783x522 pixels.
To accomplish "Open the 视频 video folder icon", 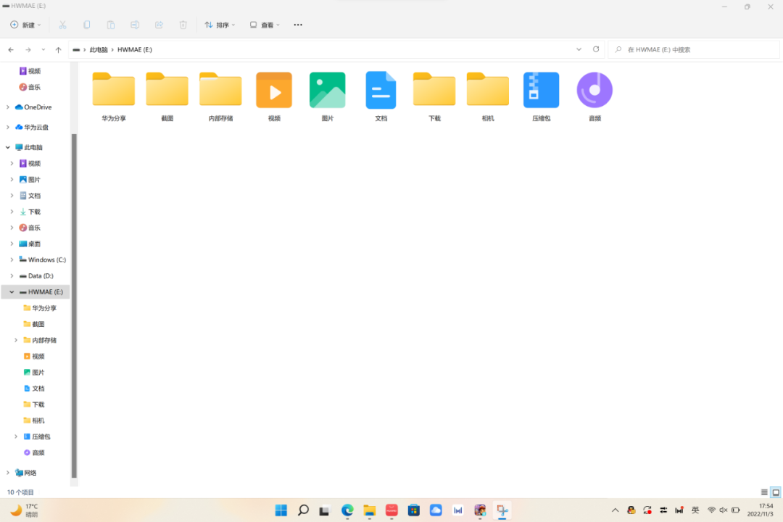I will 274,91.
